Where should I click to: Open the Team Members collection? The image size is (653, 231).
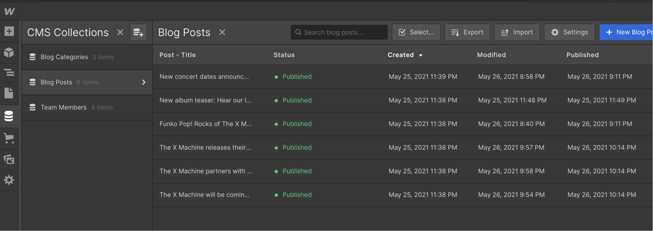64,107
